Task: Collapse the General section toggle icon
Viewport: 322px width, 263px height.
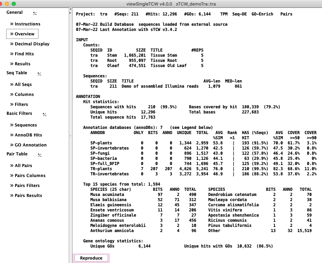Action: point(35,13)
